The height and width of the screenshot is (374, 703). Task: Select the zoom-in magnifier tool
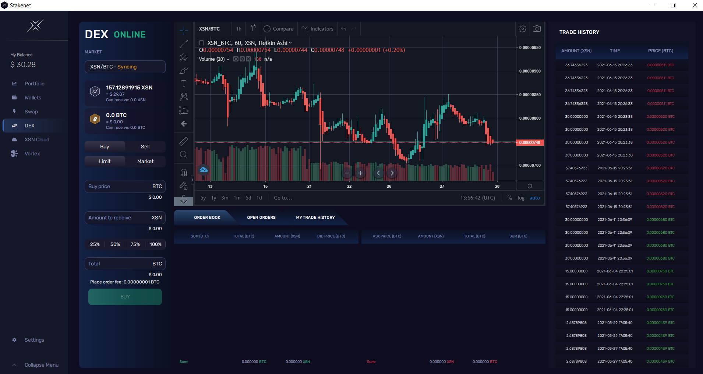(x=184, y=154)
